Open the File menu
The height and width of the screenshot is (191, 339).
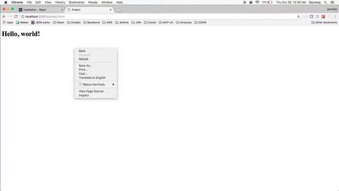(x=29, y=2)
